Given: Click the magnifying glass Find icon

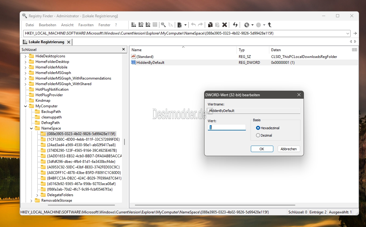Looking at the screenshot, I should coord(163,25).
